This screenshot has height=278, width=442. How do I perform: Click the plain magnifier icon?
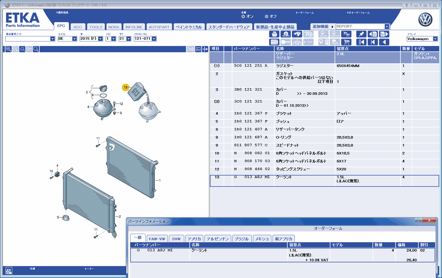(36, 49)
